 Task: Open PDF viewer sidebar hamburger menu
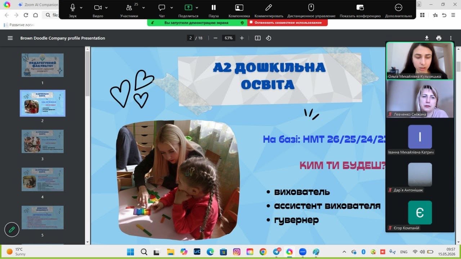[x=10, y=38]
